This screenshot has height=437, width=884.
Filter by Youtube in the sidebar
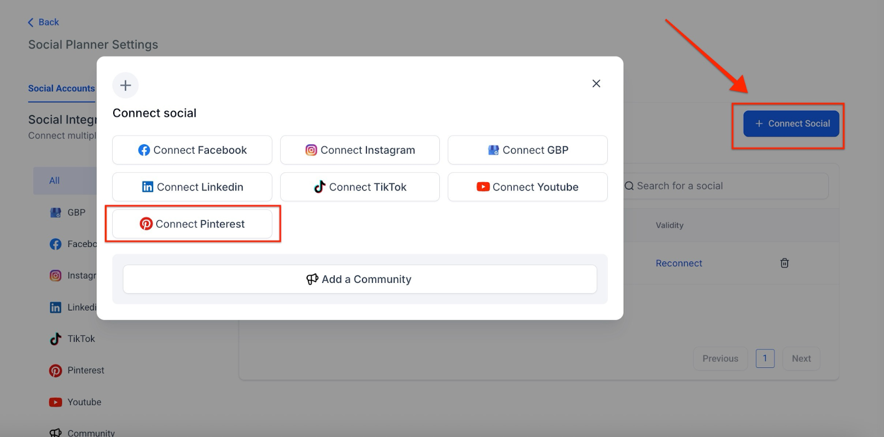(x=84, y=402)
